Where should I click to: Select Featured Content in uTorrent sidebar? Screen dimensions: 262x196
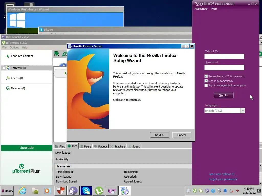22,56
